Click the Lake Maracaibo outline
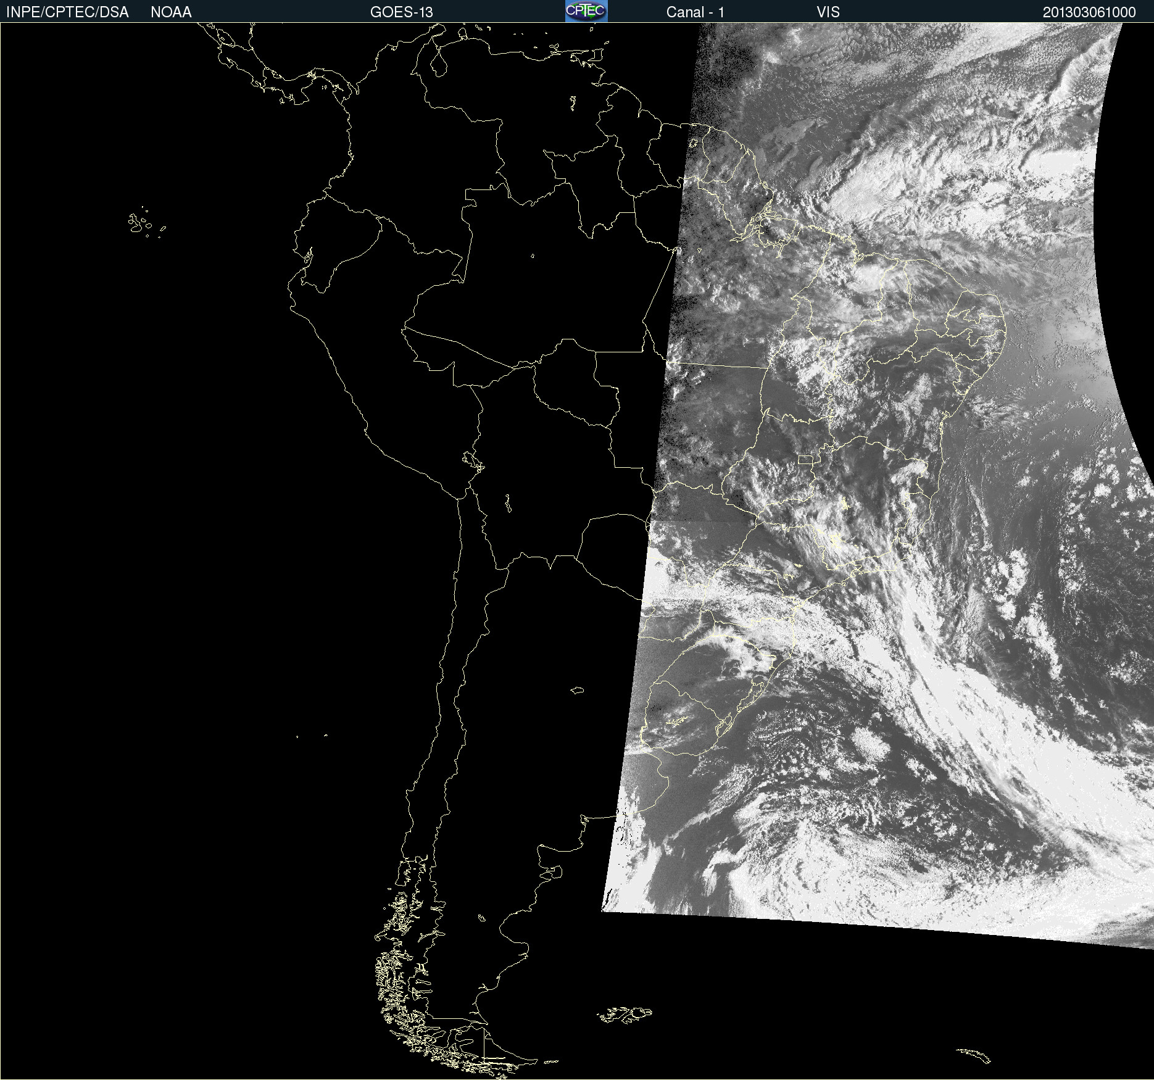Viewport: 1154px width, 1080px height. tap(439, 64)
